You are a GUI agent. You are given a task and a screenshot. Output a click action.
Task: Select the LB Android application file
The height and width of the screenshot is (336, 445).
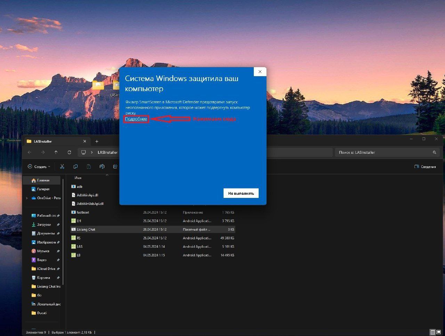(x=152, y=255)
